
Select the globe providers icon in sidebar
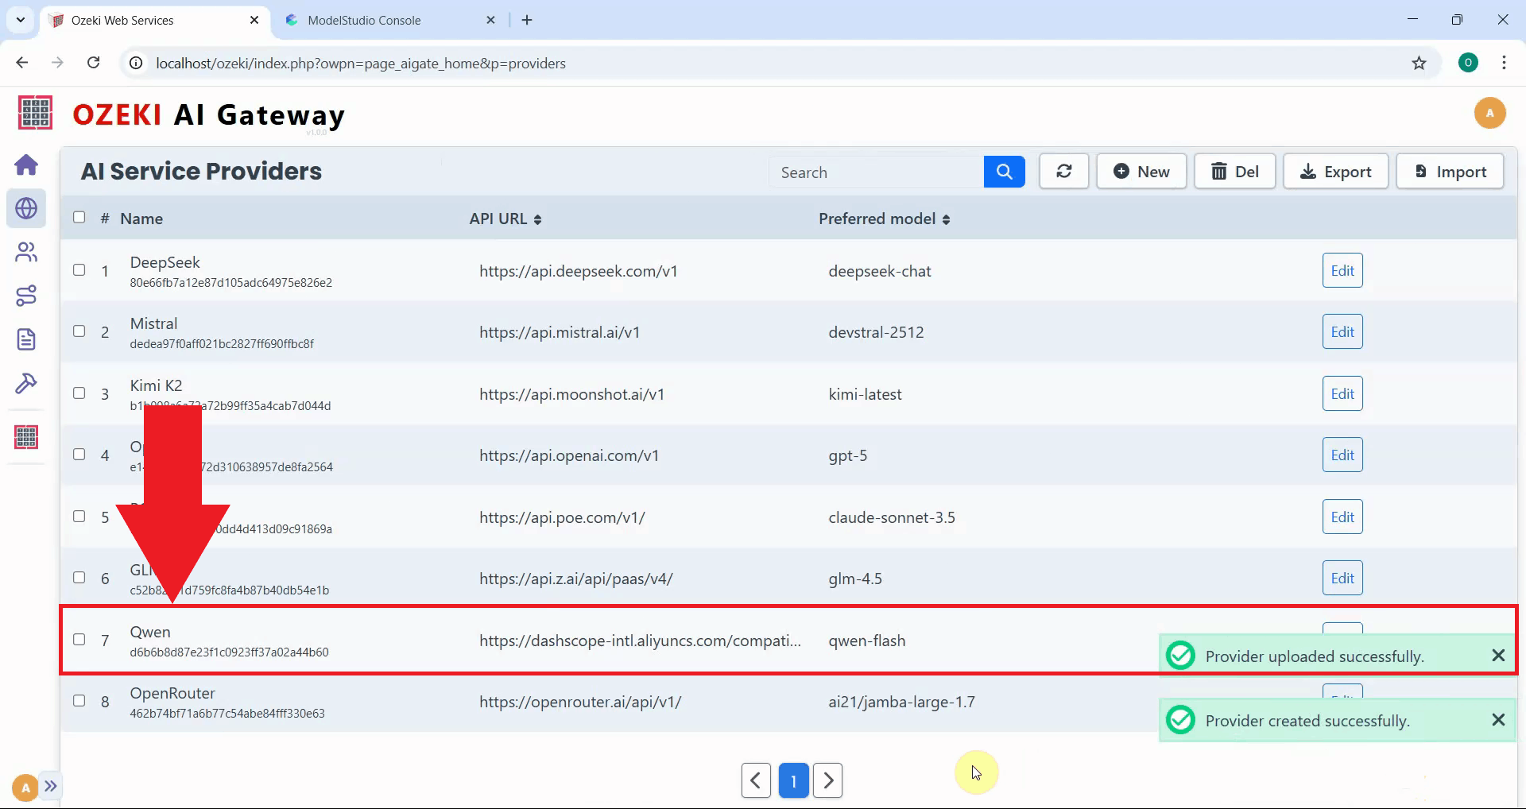click(x=26, y=209)
